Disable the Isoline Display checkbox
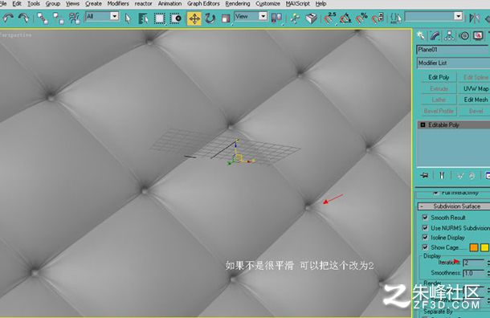 point(425,238)
